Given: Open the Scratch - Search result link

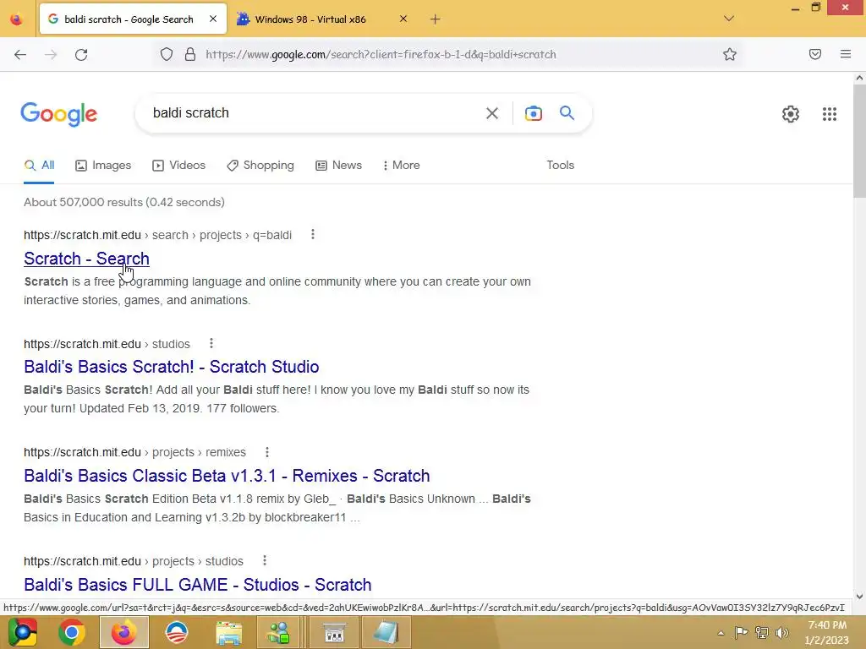Looking at the screenshot, I should [87, 259].
